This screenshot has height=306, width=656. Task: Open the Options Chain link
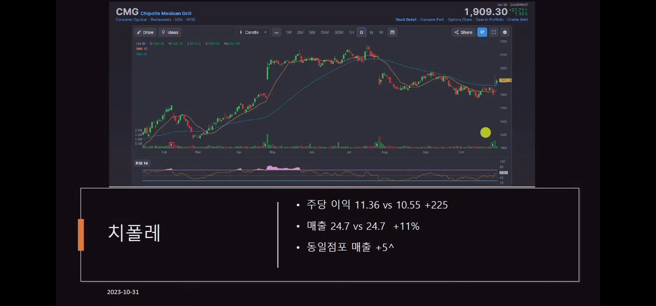click(460, 20)
